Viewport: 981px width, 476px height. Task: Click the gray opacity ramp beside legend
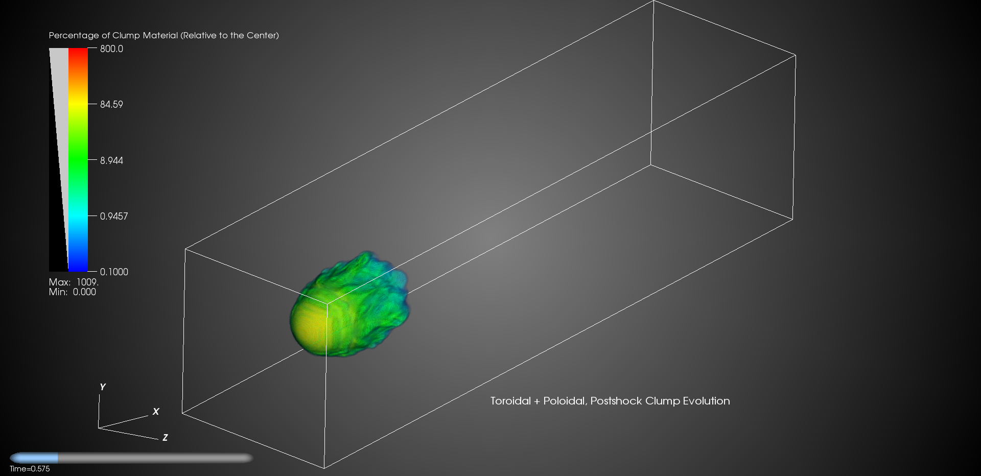[59, 160]
